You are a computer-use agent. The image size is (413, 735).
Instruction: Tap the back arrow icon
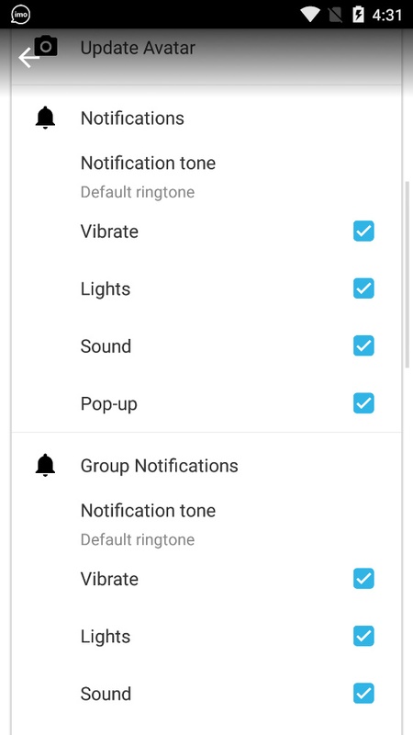pyautogui.click(x=28, y=58)
